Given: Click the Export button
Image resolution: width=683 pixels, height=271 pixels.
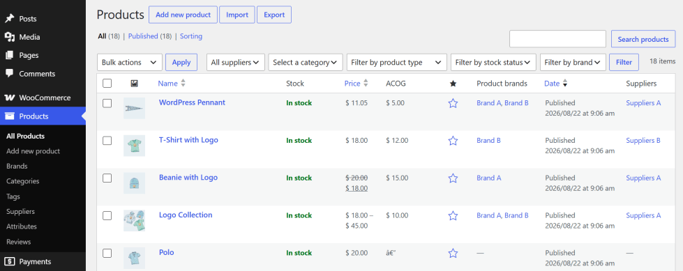Looking at the screenshot, I should [274, 15].
